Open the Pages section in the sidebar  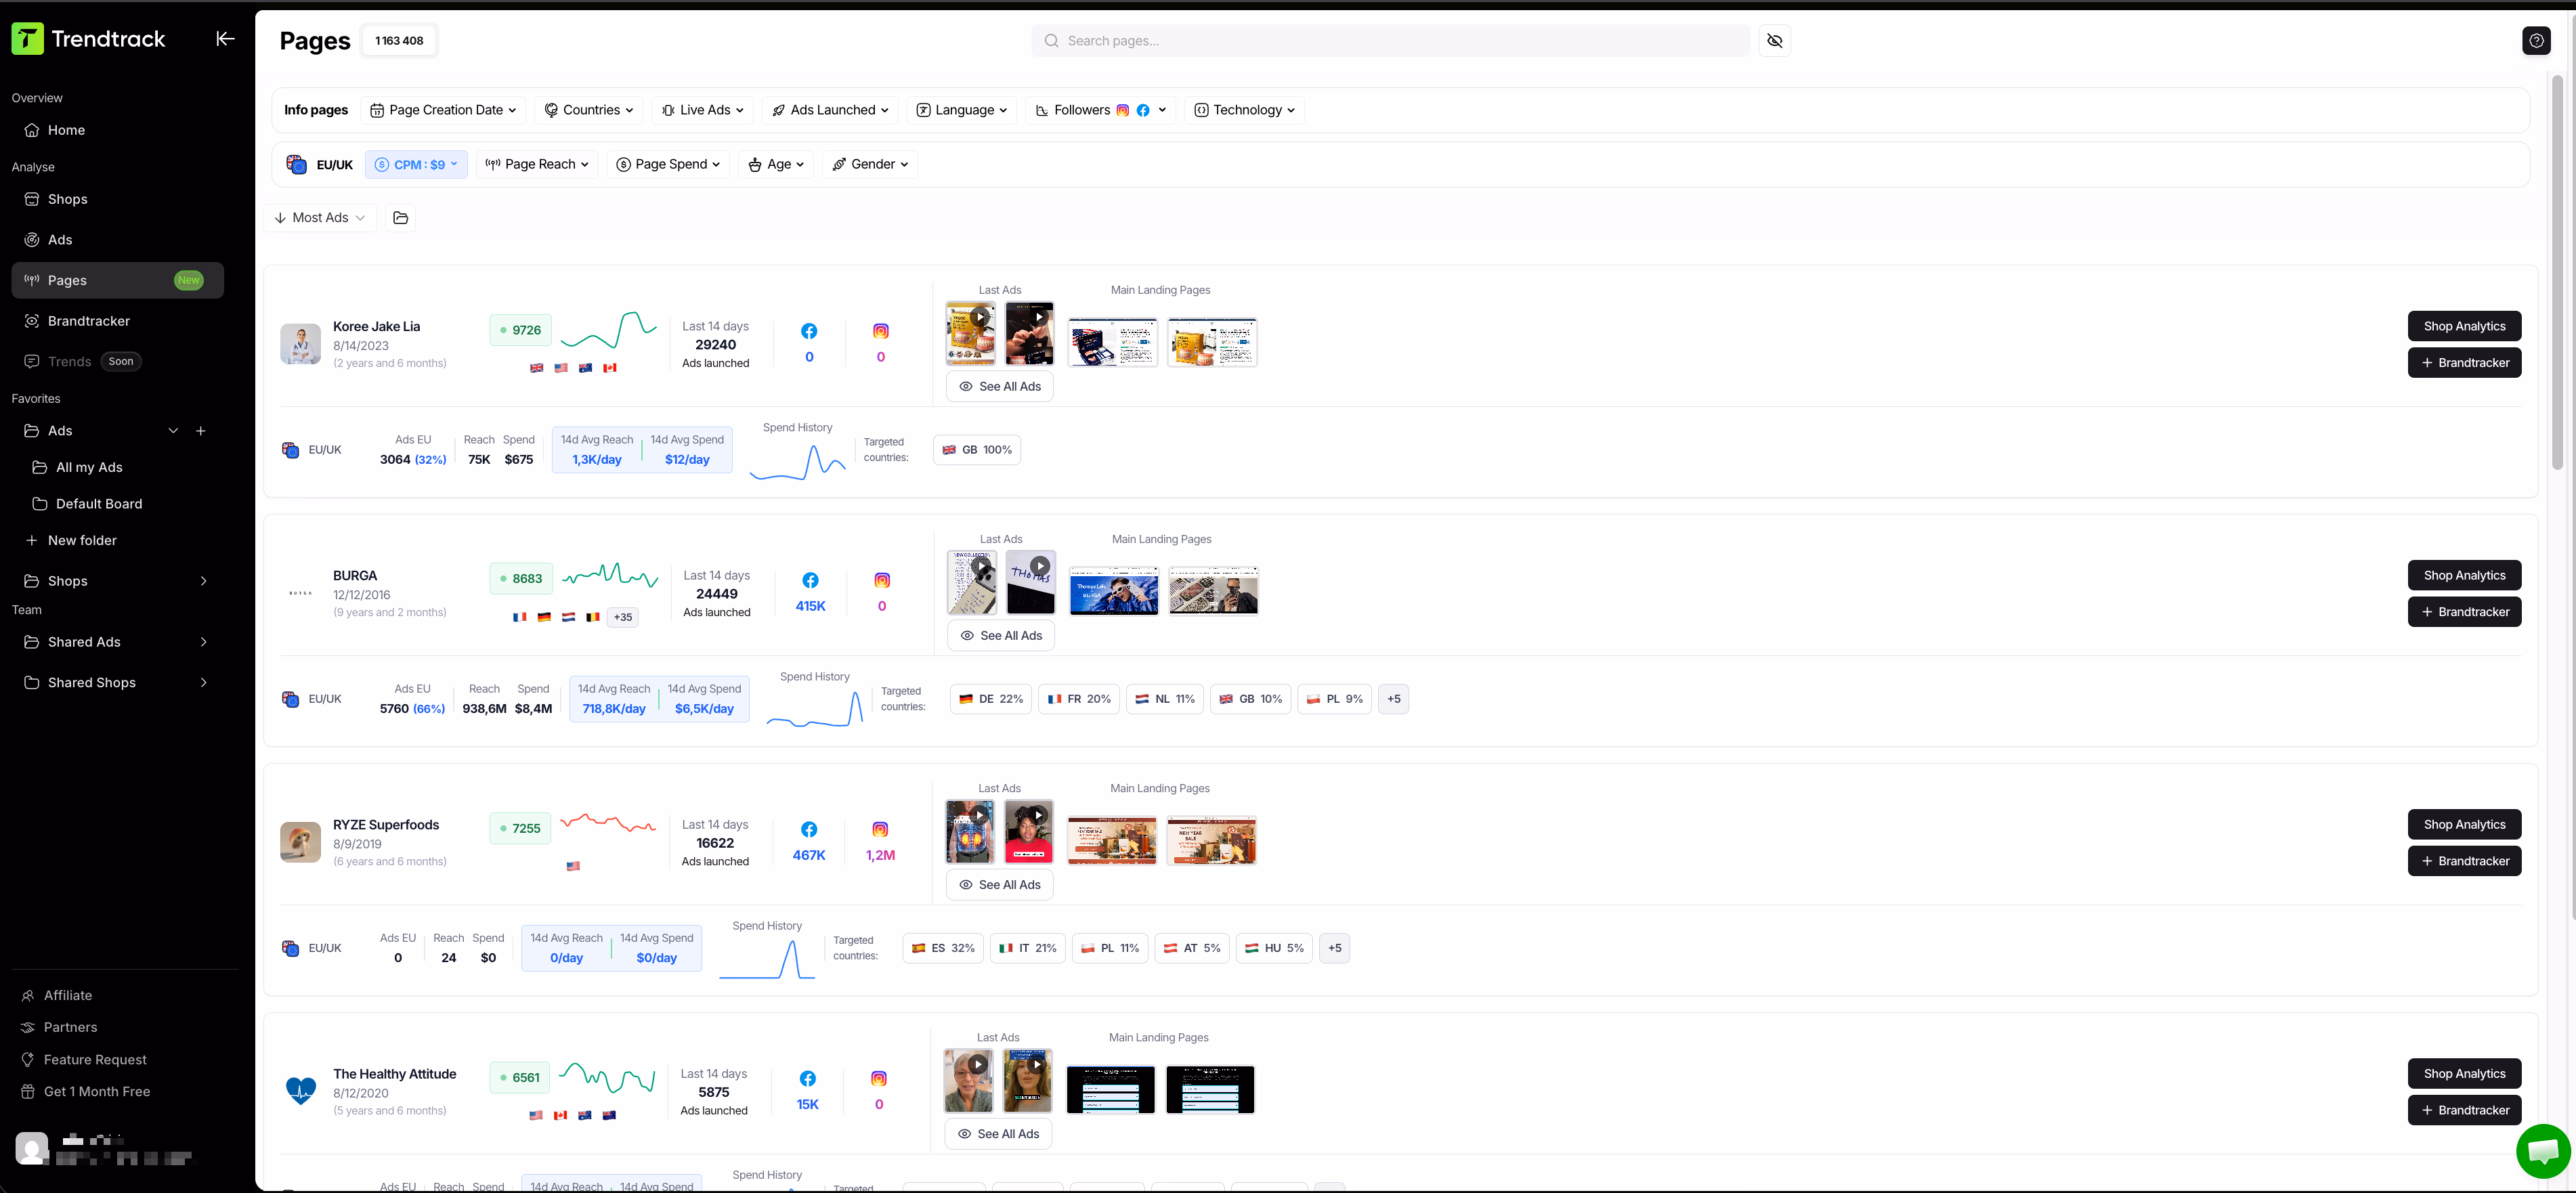67,280
